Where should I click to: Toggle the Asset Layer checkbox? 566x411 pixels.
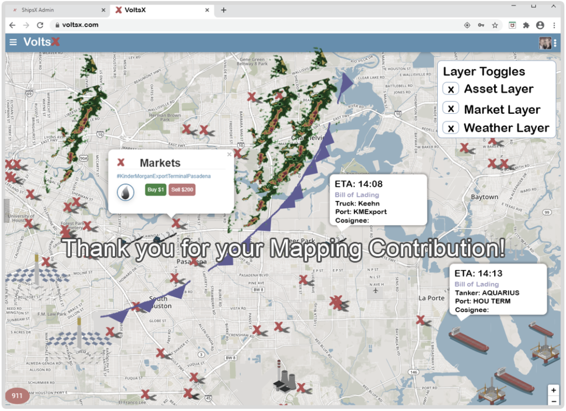(451, 89)
